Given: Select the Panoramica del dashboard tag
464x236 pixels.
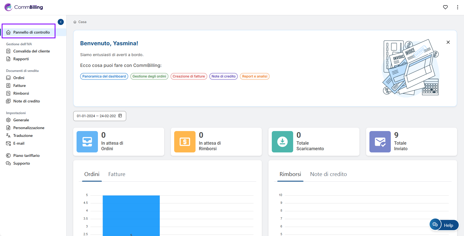Looking at the screenshot, I should [104, 76].
